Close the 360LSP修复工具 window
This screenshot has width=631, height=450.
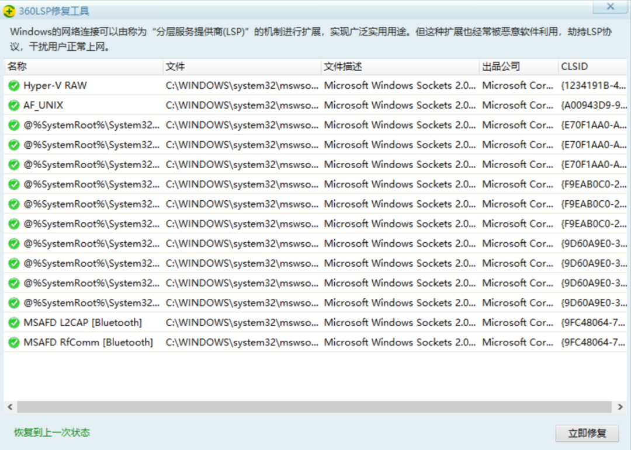point(610,7)
